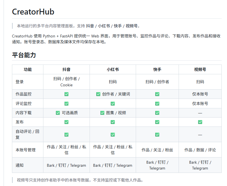Click the checkmark beside 图集 / 视频
This screenshot has height=186, width=227.
[x=102, y=113]
